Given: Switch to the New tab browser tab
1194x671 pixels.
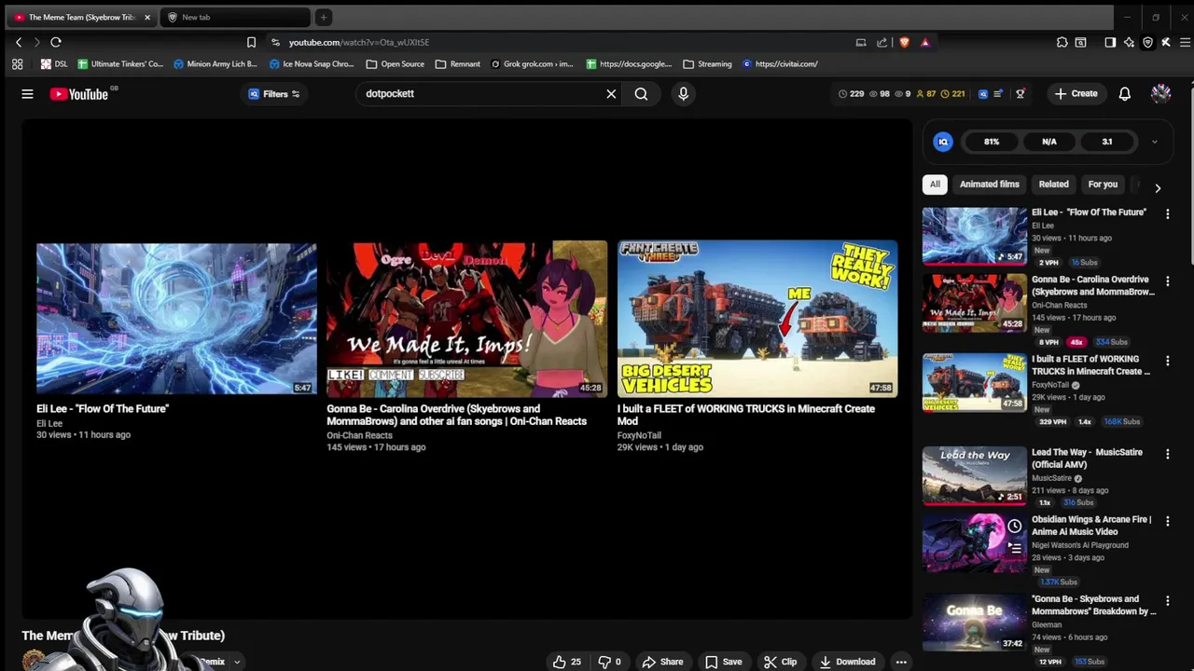Looking at the screenshot, I should (235, 17).
